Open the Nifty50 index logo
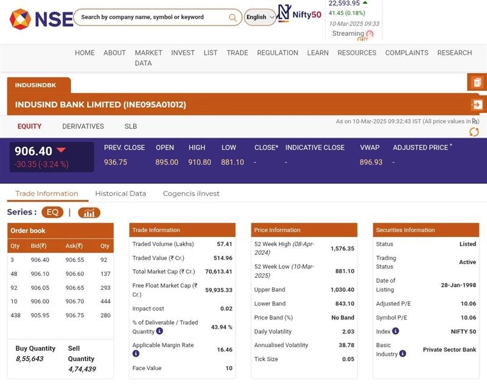Screen dimensions: 487x389 tap(300, 14)
